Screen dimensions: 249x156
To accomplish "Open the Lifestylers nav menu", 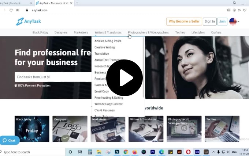I will coord(198,32).
